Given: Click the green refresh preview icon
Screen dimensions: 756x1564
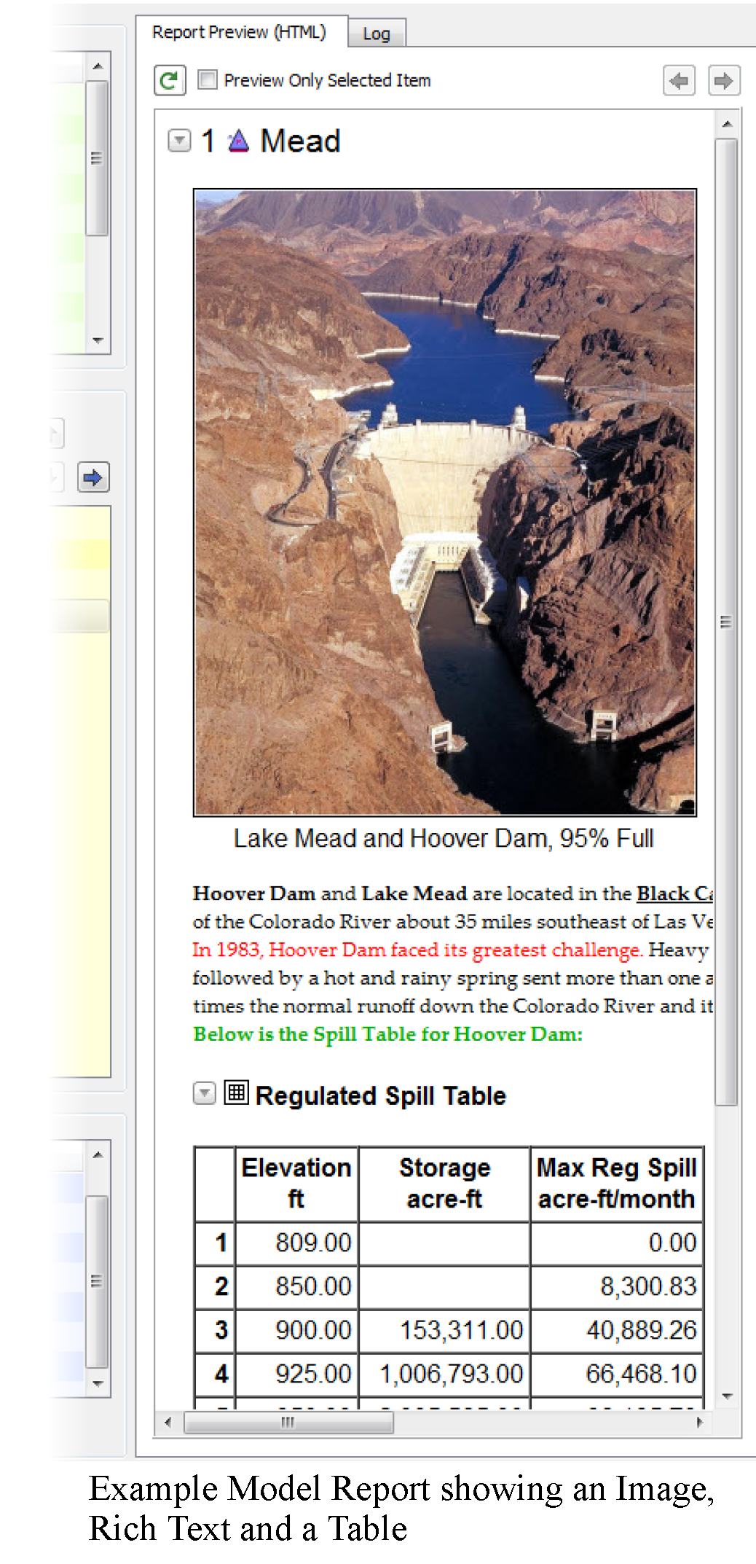Looking at the screenshot, I should coord(170,80).
